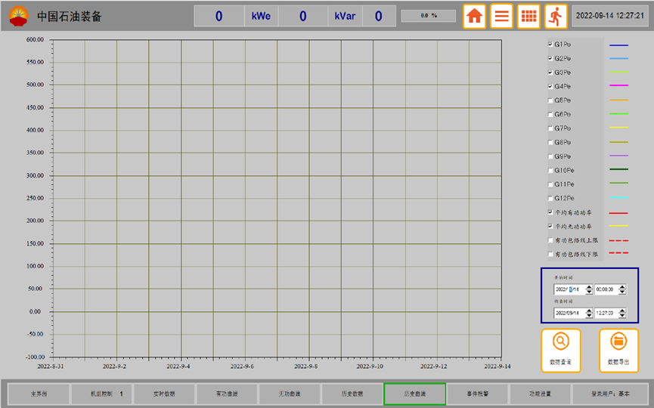The image size is (654, 408).
Task: Click the 0.0 % progress bar
Action: coord(429,16)
